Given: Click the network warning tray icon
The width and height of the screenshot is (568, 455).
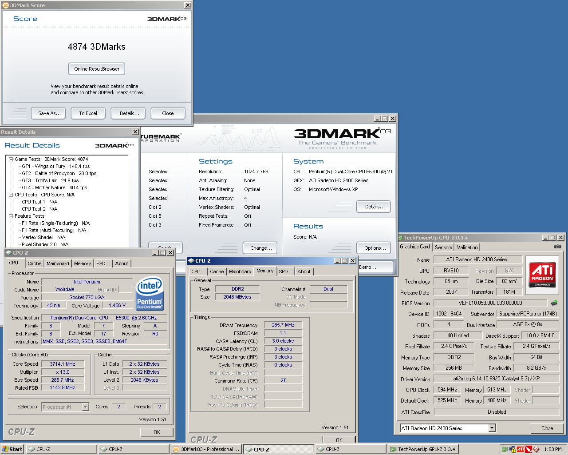Looking at the screenshot, I should [x=513, y=449].
